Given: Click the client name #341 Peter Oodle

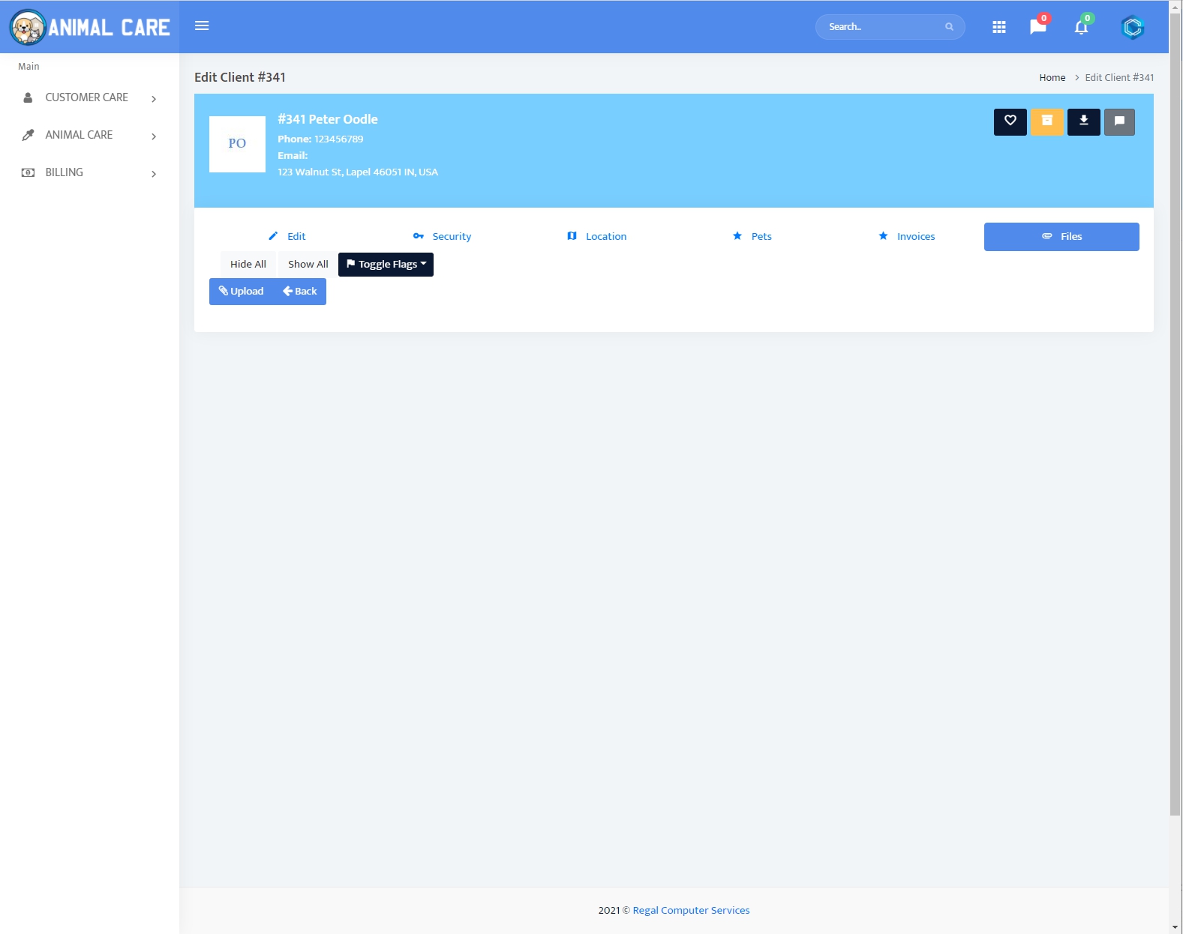Looking at the screenshot, I should click(328, 119).
